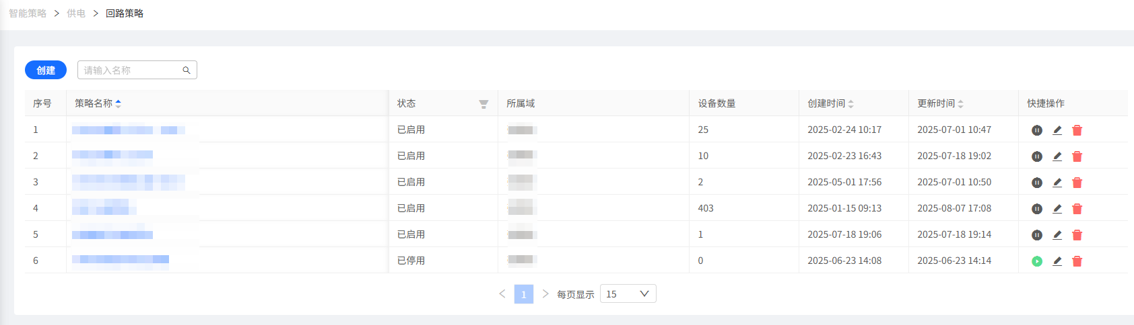Viewport: 1134px width, 325px height.
Task: Pause the strategy in row 1
Action: click(x=1037, y=130)
